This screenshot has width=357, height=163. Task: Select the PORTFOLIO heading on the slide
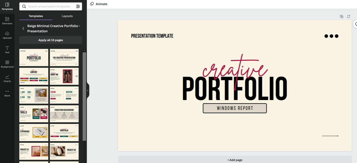pos(235,88)
